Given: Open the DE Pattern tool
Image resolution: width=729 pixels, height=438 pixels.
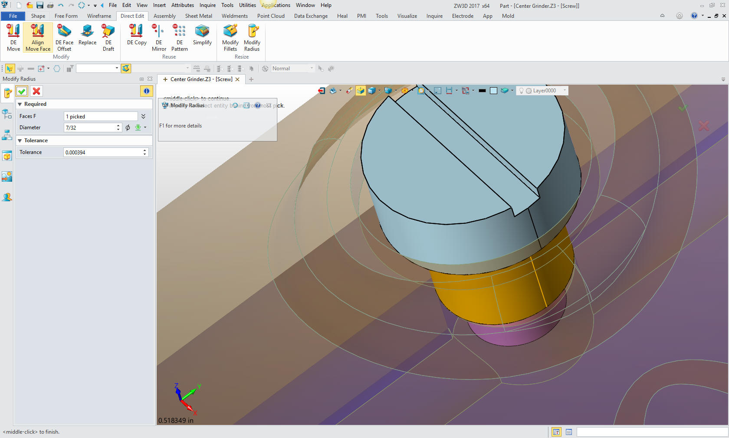Looking at the screenshot, I should (x=180, y=38).
